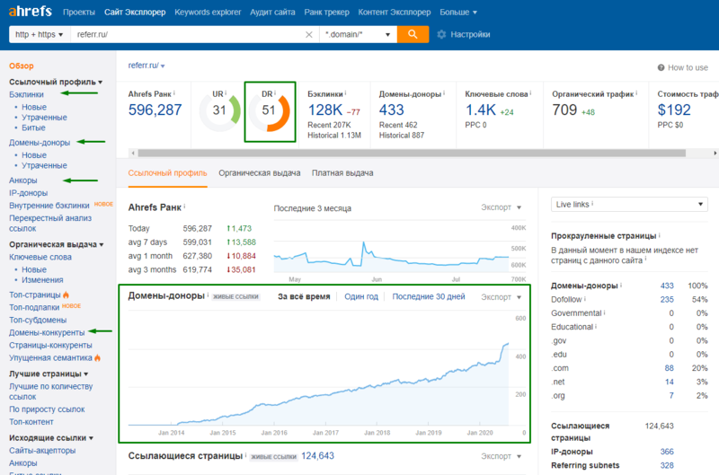Collapse the Лучшие страницы sidebar section
Screen dimensions: 719x475
49,374
